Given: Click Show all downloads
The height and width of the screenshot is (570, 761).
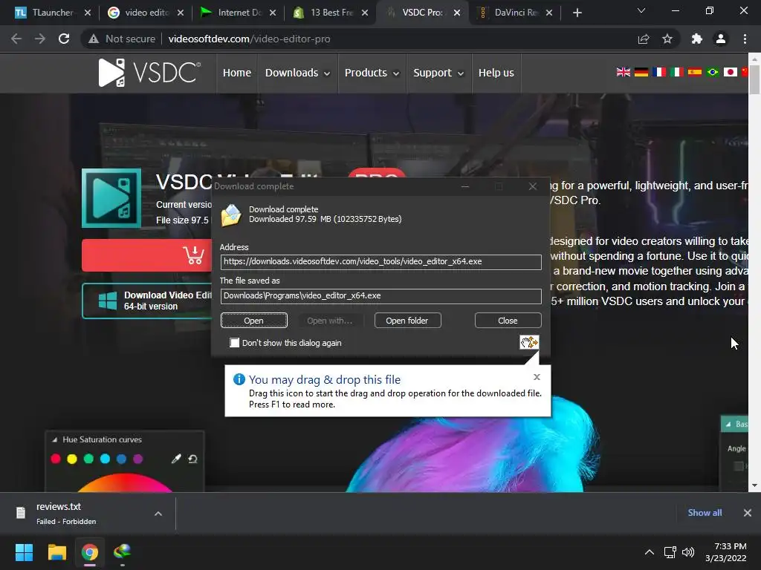Looking at the screenshot, I should click(x=705, y=513).
